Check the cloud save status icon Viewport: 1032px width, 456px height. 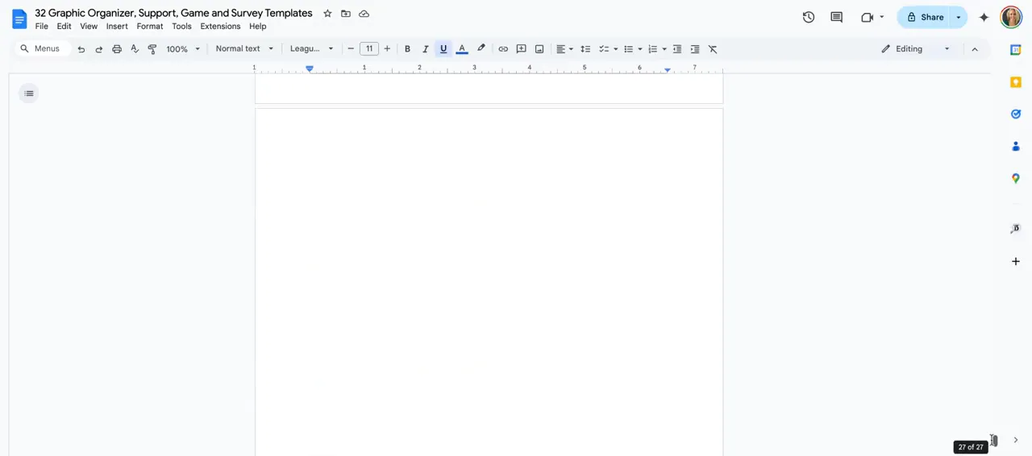coord(364,14)
